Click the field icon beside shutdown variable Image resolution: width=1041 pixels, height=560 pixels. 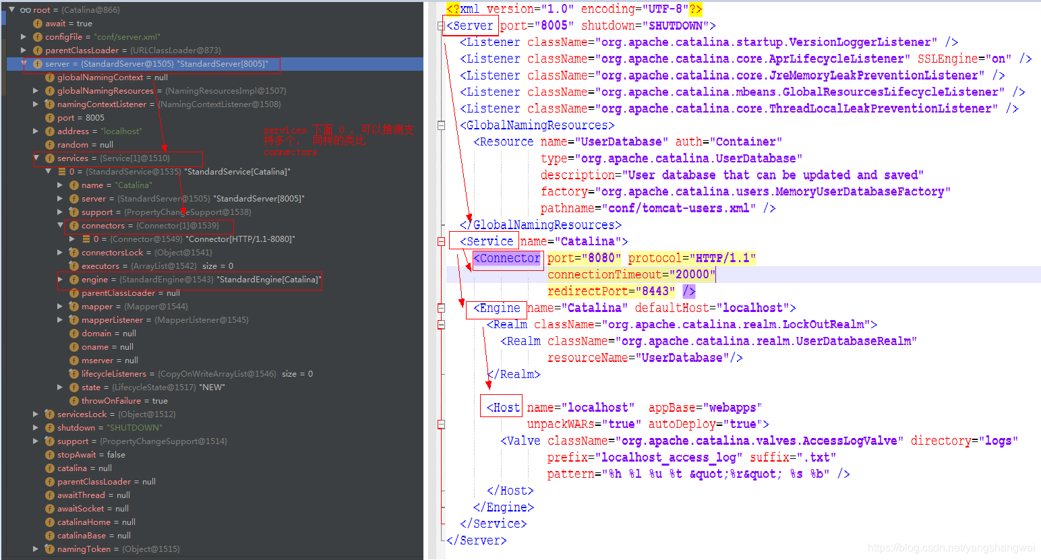tap(50, 428)
